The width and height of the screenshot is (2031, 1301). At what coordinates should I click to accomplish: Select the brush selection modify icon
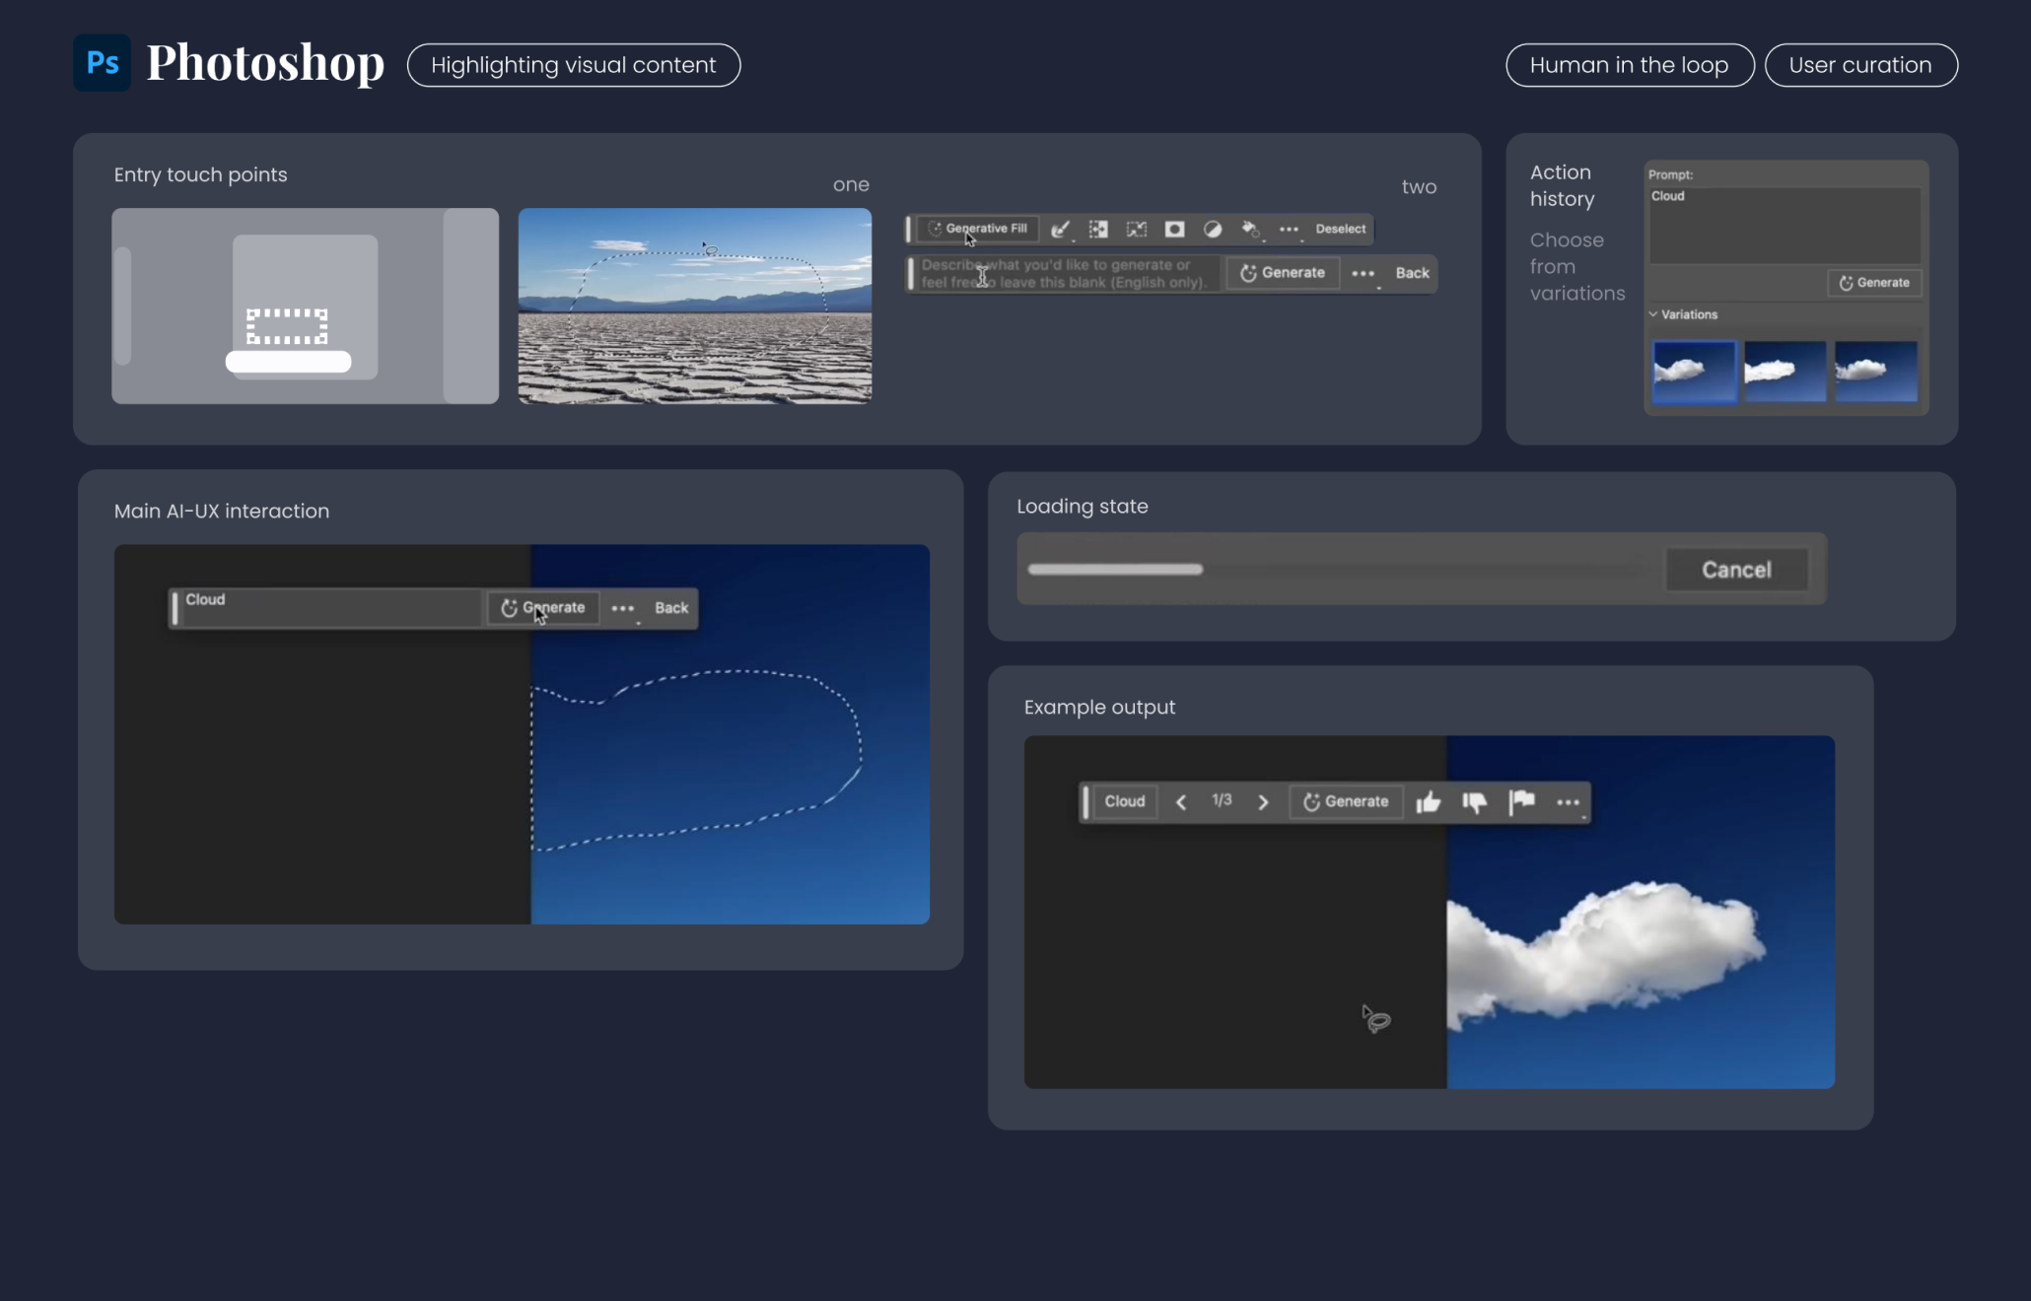click(1060, 229)
